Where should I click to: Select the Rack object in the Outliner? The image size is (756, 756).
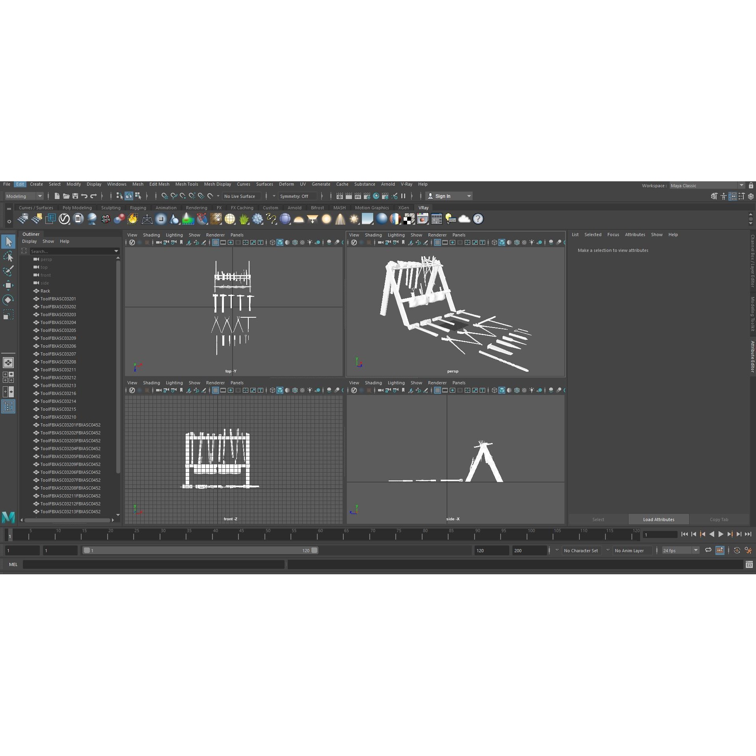tap(45, 291)
